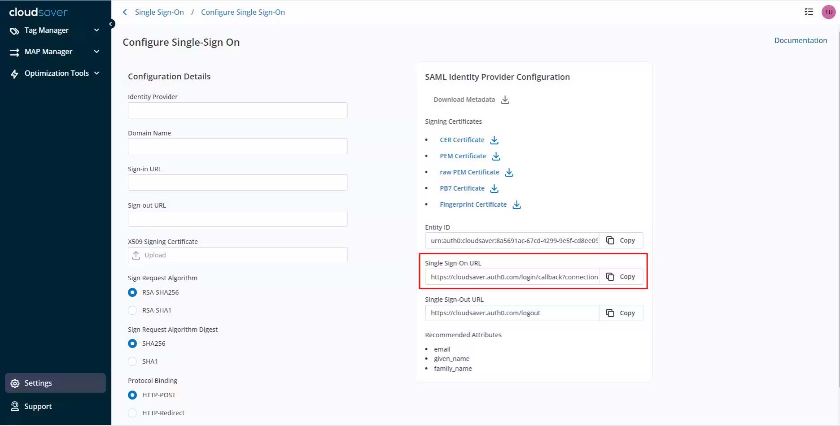Copy the Entity ID value
The image size is (840, 426).
621,241
